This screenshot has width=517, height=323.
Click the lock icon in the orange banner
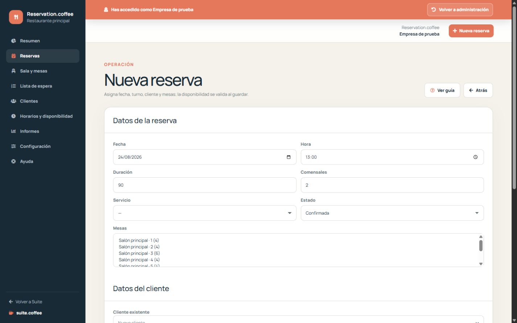[106, 10]
